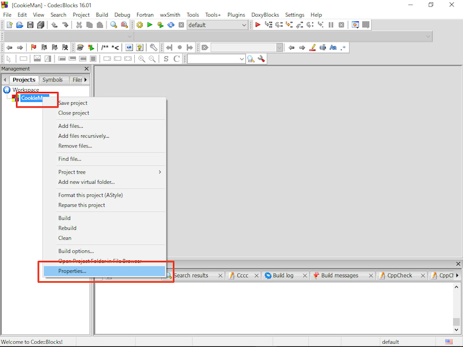463x347 pixels.
Task: Choose Properties... in the context menu
Action: [104, 271]
